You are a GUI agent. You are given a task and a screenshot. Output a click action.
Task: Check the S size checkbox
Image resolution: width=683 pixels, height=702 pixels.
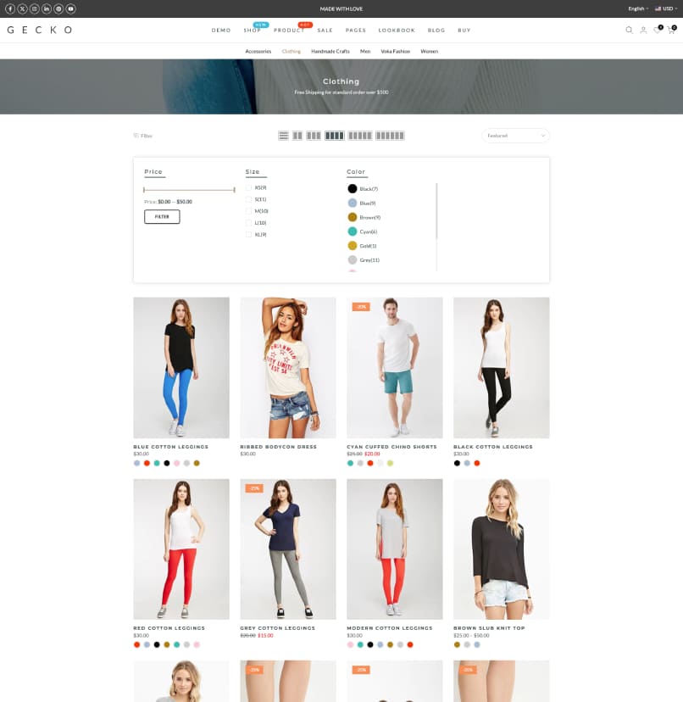pyautogui.click(x=249, y=199)
